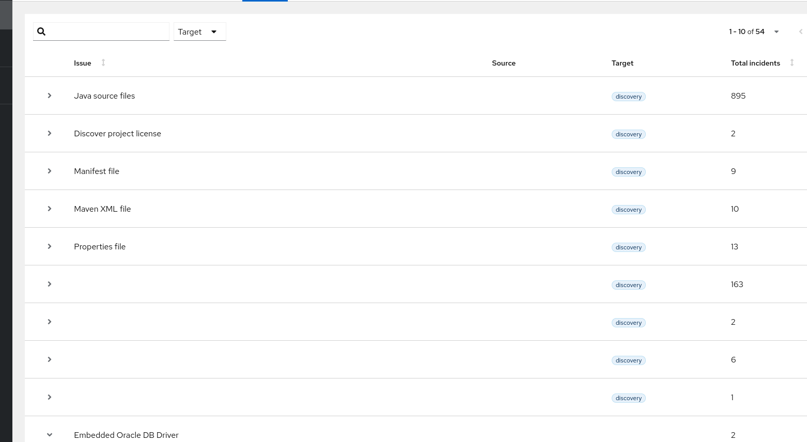Go to previous page arrow
The width and height of the screenshot is (807, 442).
point(800,31)
